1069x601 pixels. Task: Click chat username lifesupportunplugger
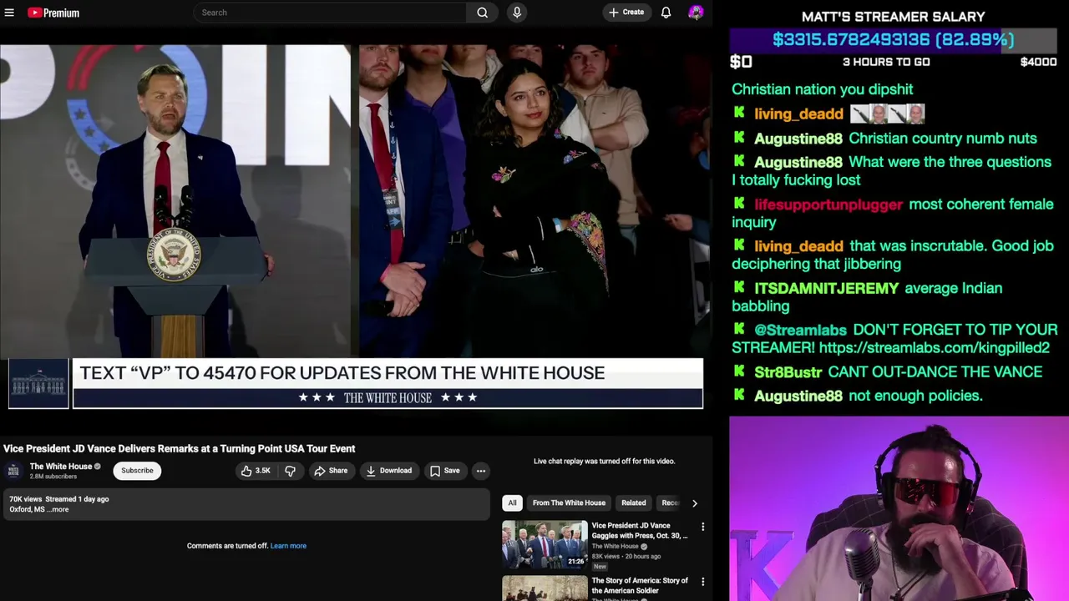pyautogui.click(x=828, y=205)
